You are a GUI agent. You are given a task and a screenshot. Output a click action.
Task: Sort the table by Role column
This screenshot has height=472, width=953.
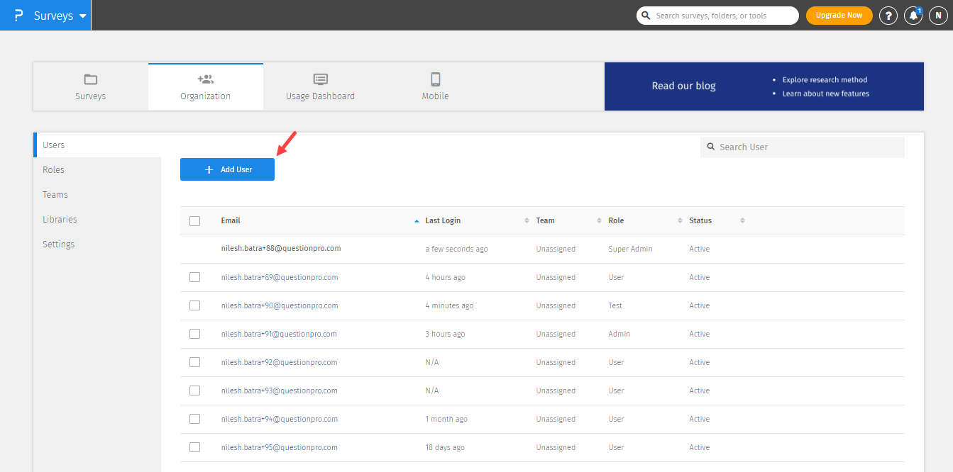(616, 220)
